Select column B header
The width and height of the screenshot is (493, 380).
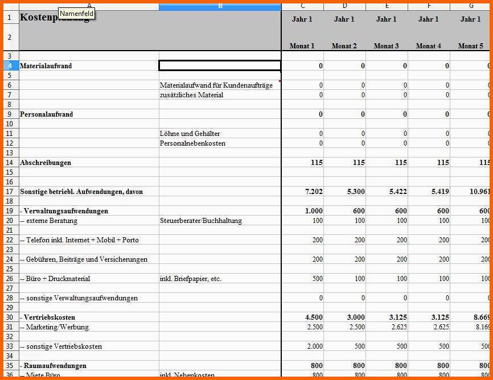[220, 6]
